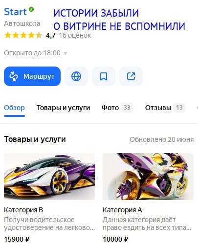Select the Категория А item title
Image resolution: width=198 pixels, height=248 pixels.
pyautogui.click(x=122, y=210)
